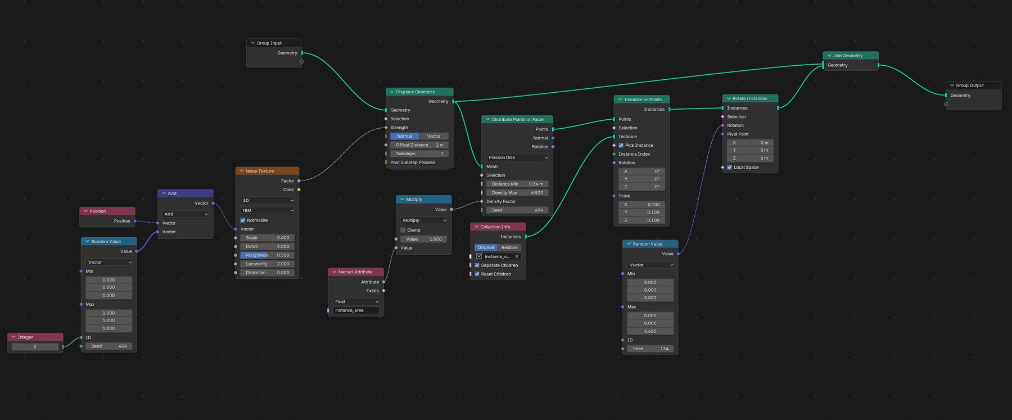1012x420 pixels.
Task: Open the 3D dimensions dropdown
Action: pos(268,201)
